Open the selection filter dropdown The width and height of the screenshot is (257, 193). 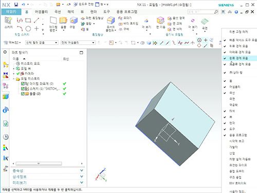point(42,43)
